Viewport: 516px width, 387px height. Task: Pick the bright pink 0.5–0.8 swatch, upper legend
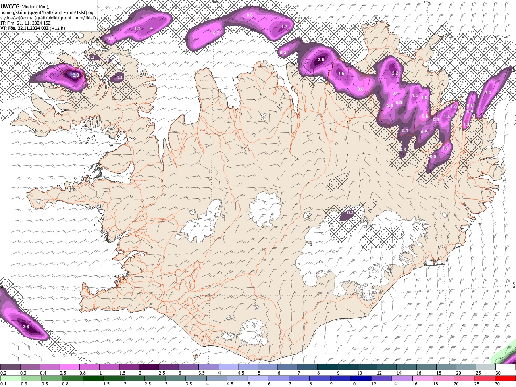coord(69,367)
